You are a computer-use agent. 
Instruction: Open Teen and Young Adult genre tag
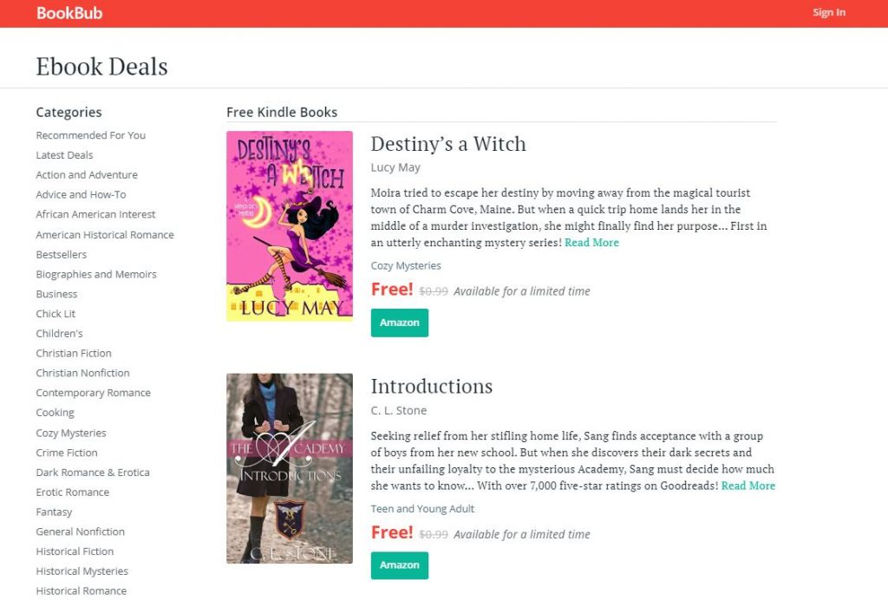click(x=422, y=509)
